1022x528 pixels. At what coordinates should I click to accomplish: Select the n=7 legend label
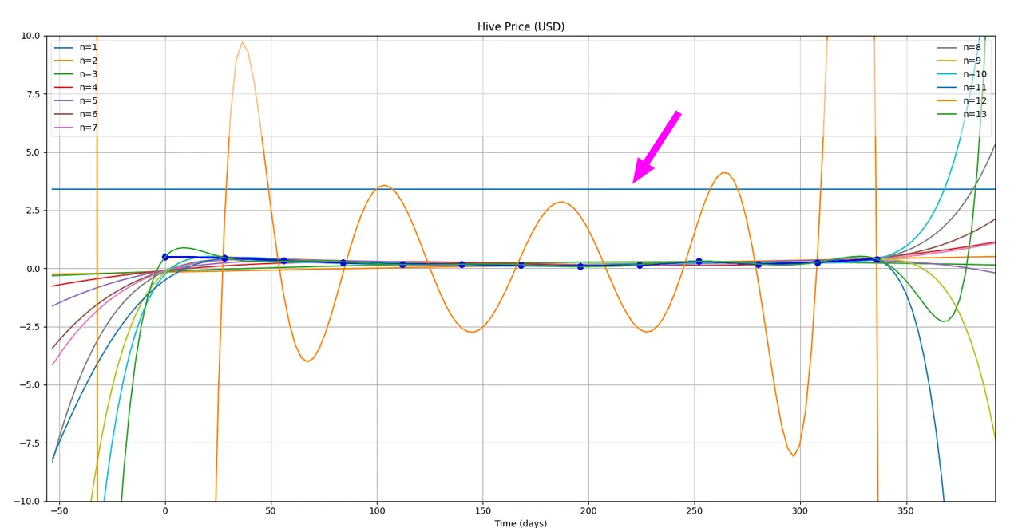tap(88, 128)
